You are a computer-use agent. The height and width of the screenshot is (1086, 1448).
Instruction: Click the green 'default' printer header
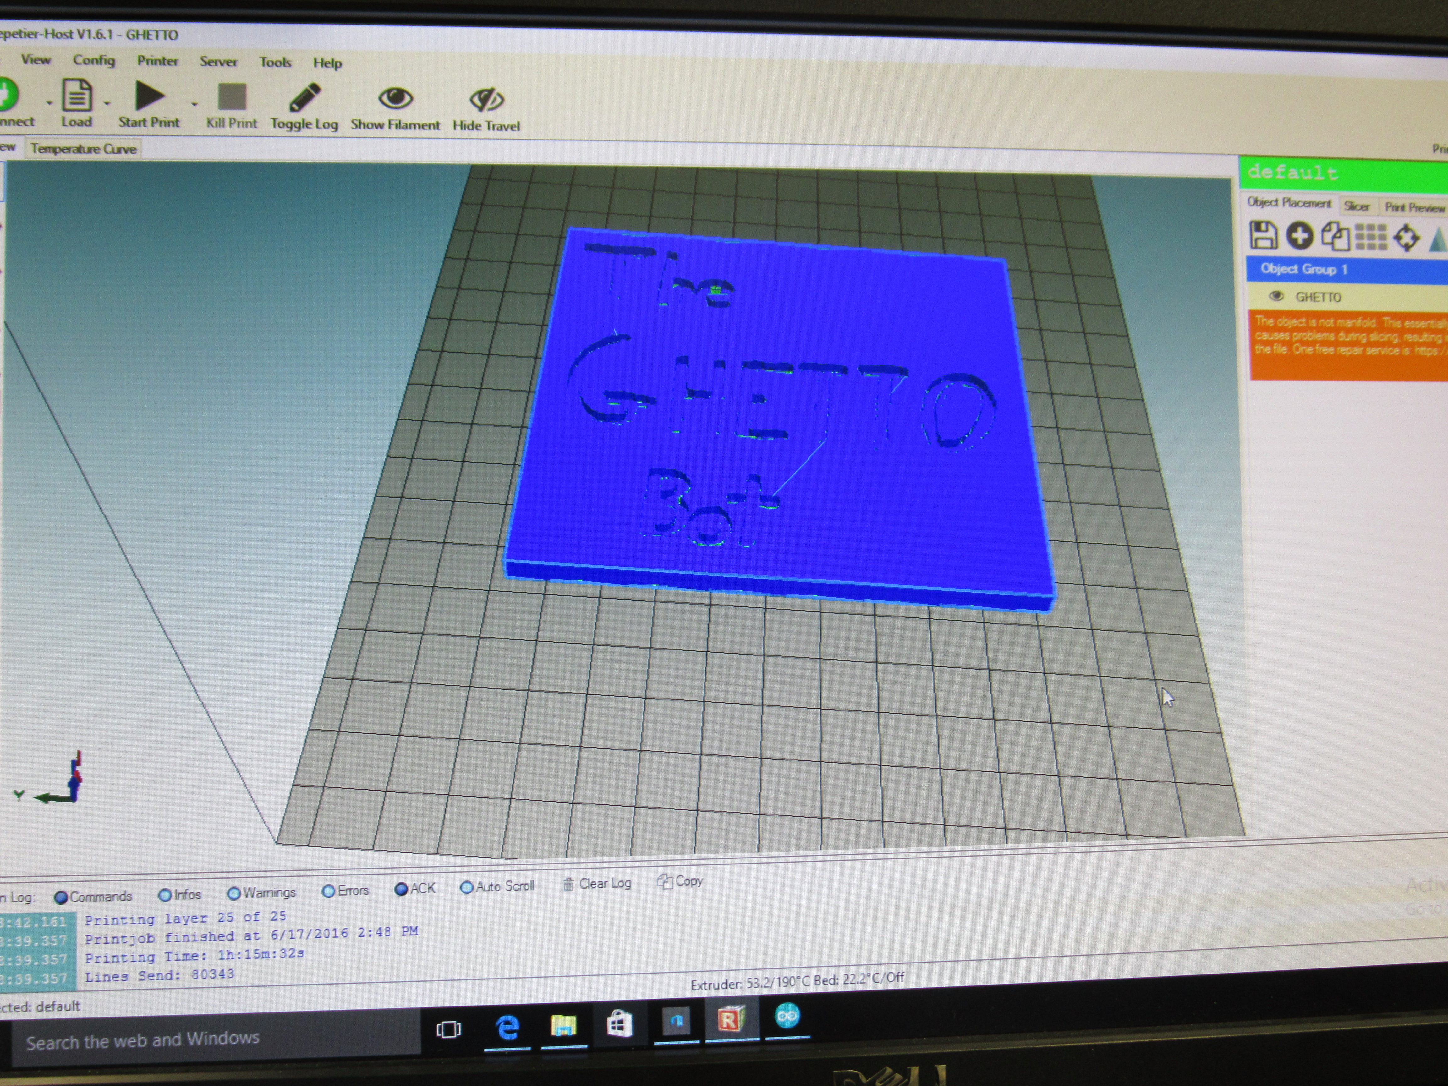pos(1343,173)
